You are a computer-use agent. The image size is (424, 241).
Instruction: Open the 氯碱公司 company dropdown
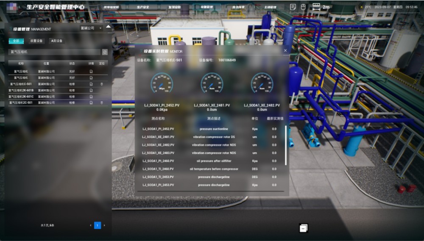tap(91, 28)
